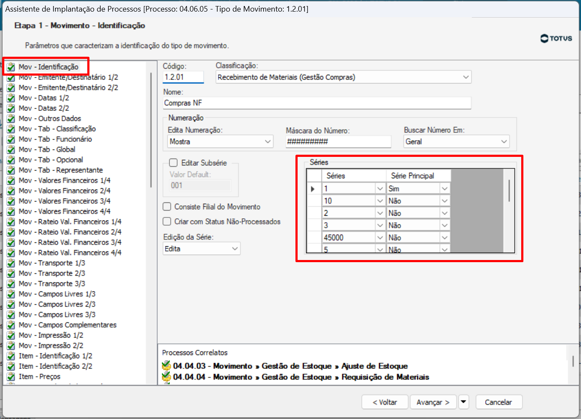Click the Processos Correlatos scrollbar
The image size is (581, 419).
pos(573,361)
